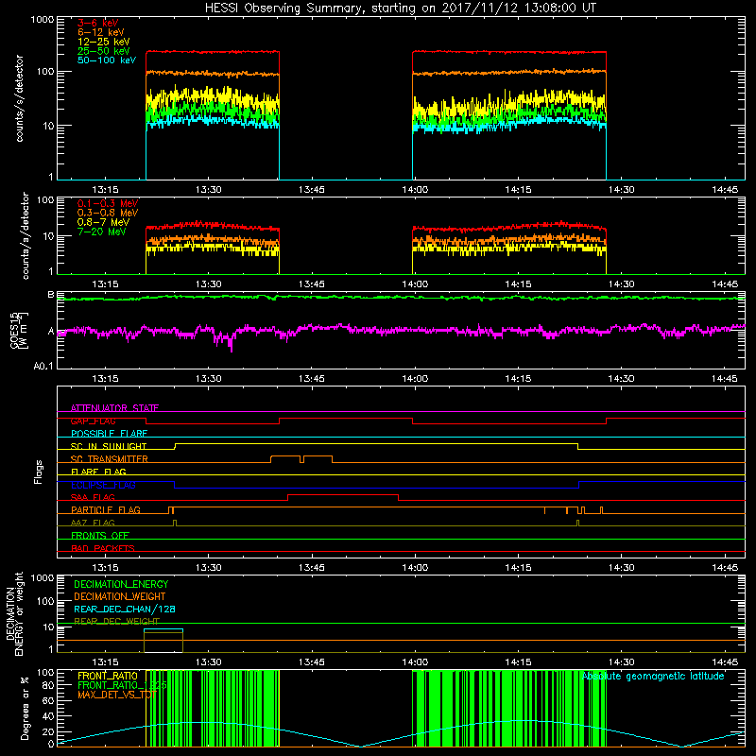Viewport: 756px width, 756px height.
Task: Pick the '0.8-7 MeV' legend label
Action: click(104, 222)
